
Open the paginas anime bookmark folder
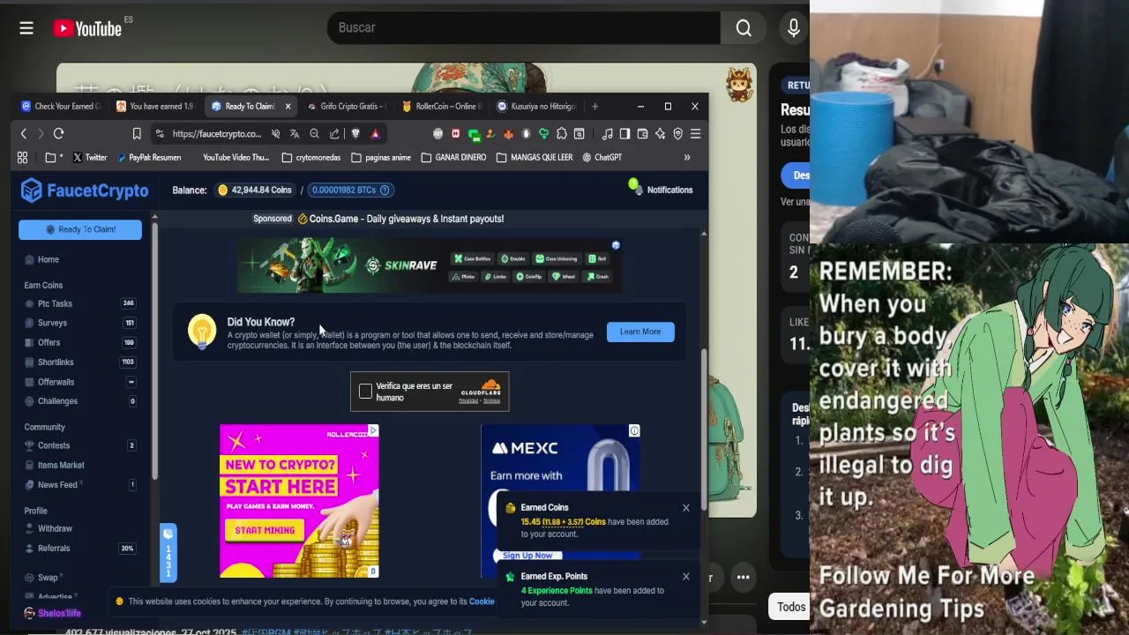[381, 158]
